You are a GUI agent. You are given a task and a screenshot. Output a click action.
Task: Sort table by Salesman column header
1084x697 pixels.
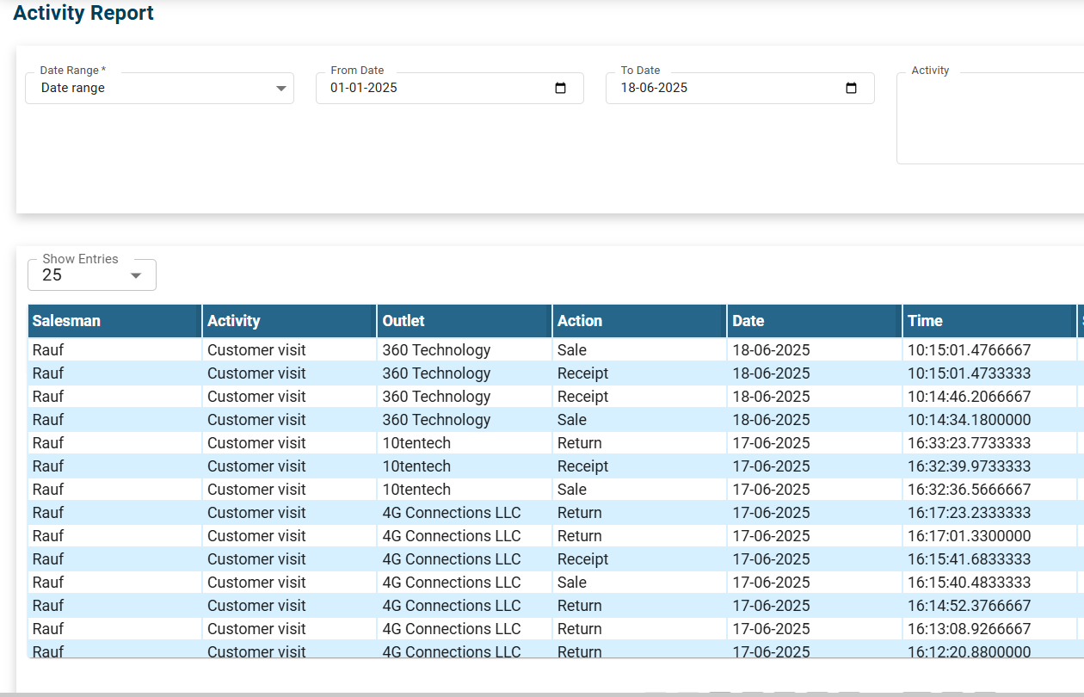66,321
